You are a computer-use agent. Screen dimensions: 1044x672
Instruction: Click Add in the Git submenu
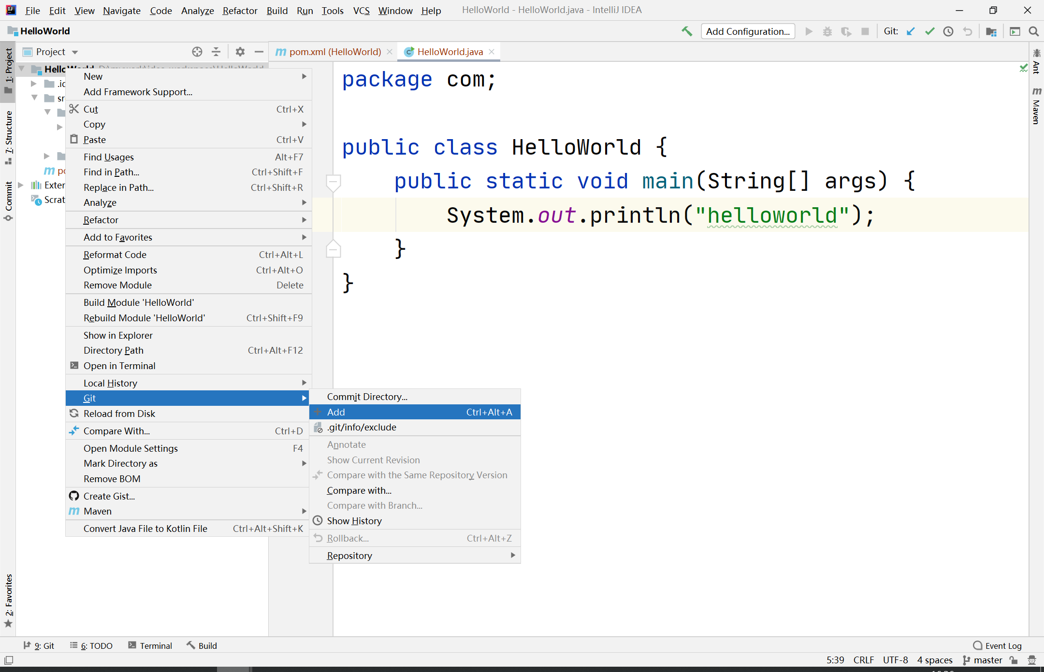point(415,412)
